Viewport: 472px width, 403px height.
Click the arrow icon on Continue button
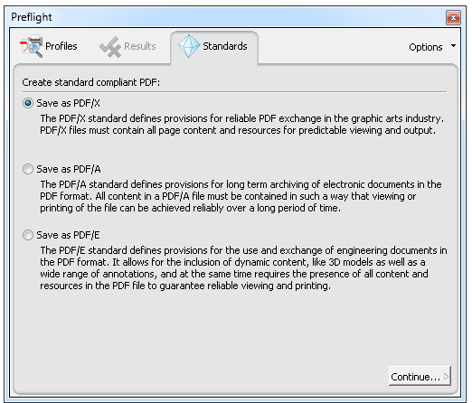point(447,376)
